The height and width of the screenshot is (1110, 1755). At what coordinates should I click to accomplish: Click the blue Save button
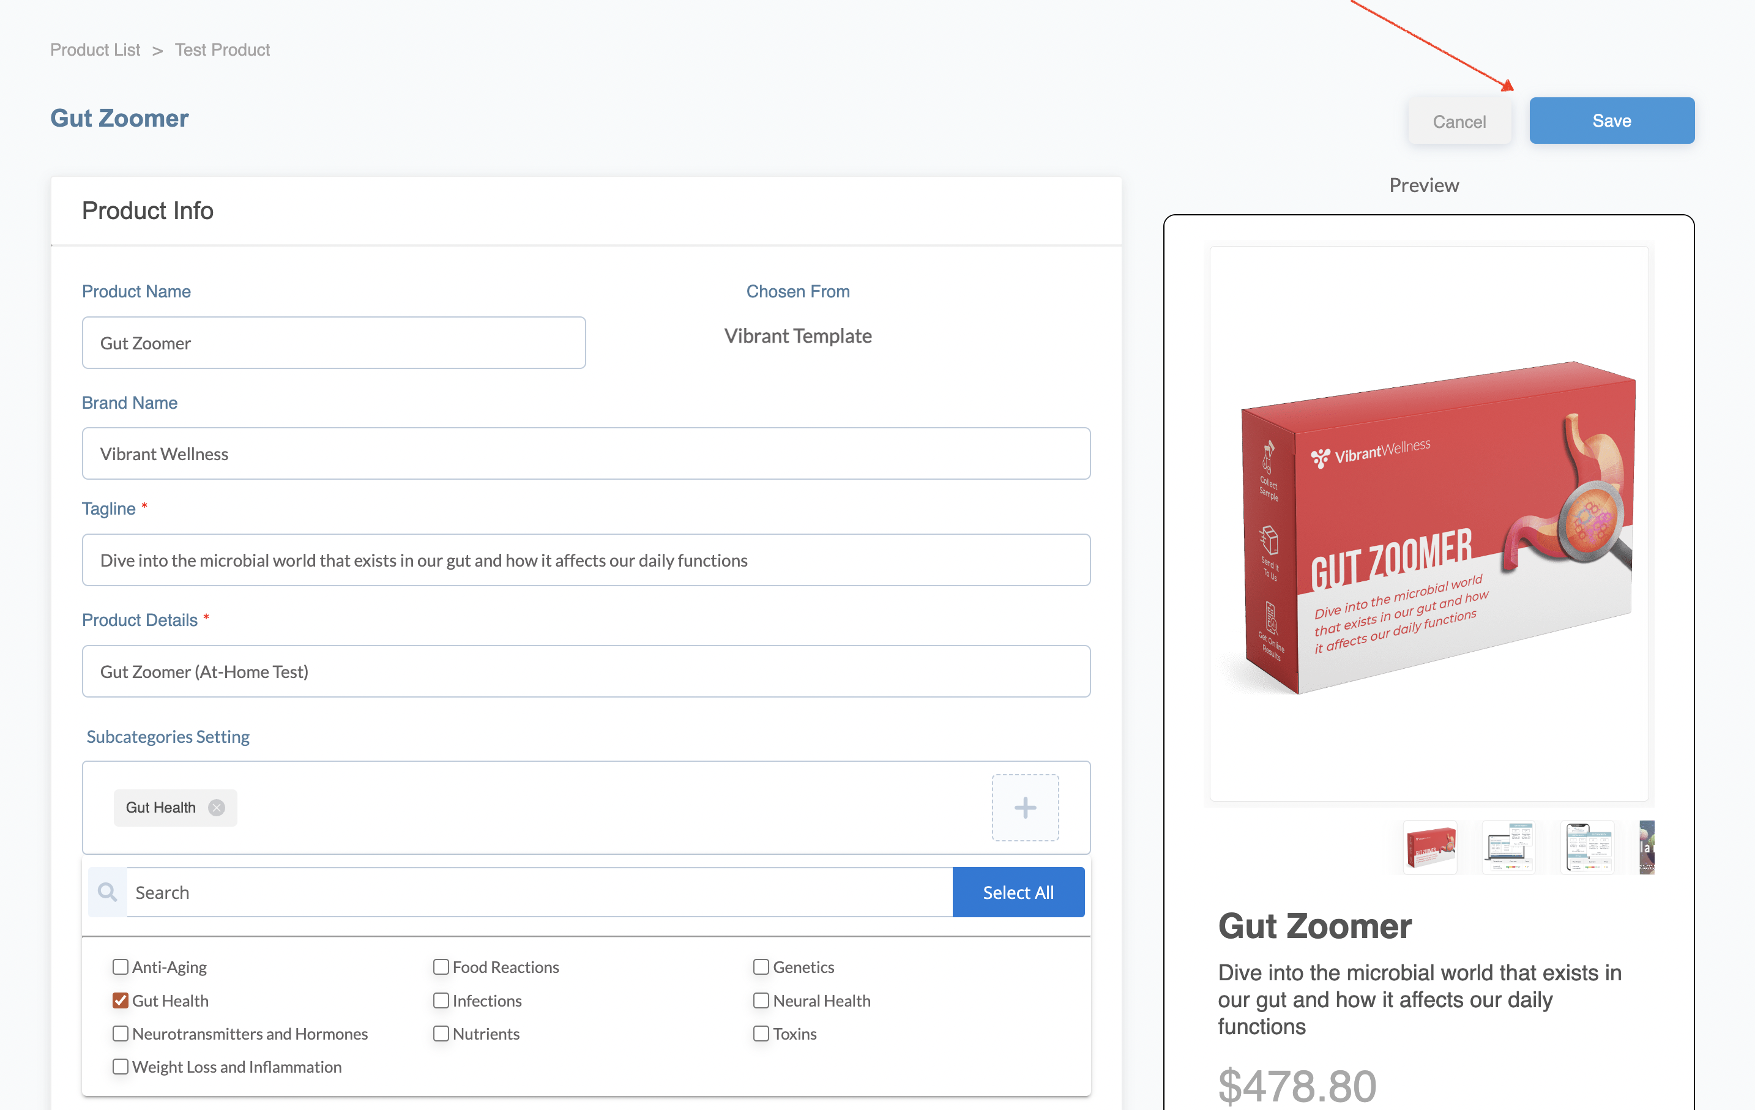pos(1611,121)
